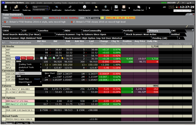Choose Import/Export in context menu
The image size is (196, 125).
point(29,82)
